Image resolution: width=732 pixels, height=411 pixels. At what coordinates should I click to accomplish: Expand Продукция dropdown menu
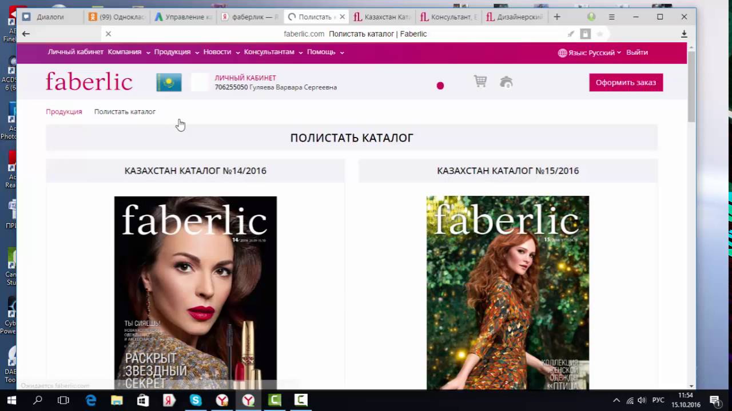(x=176, y=52)
